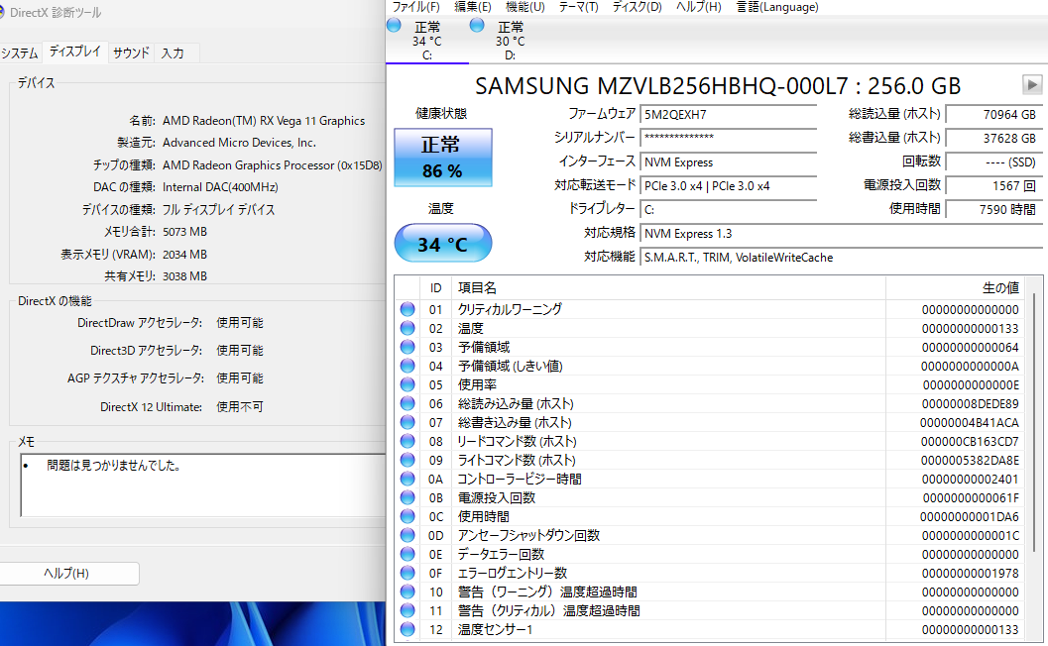Click SMART list vertical scrollbar
Screen dimensions: 1048x646
click(x=1034, y=422)
